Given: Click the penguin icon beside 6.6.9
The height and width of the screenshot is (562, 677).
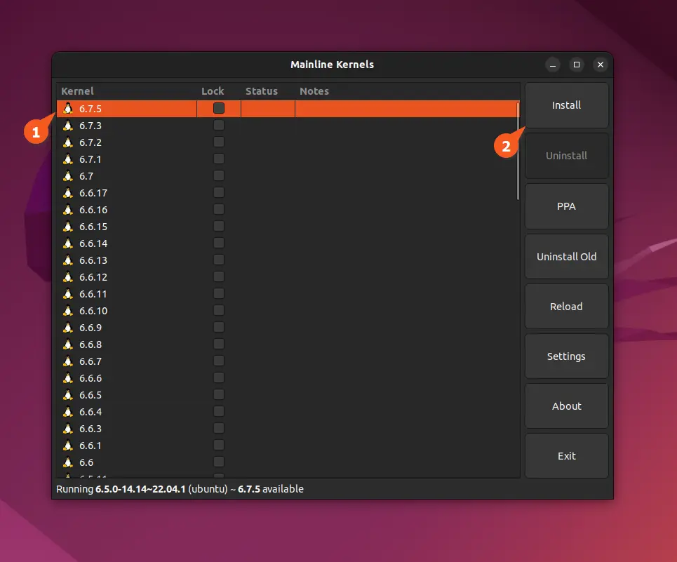Looking at the screenshot, I should [68, 328].
